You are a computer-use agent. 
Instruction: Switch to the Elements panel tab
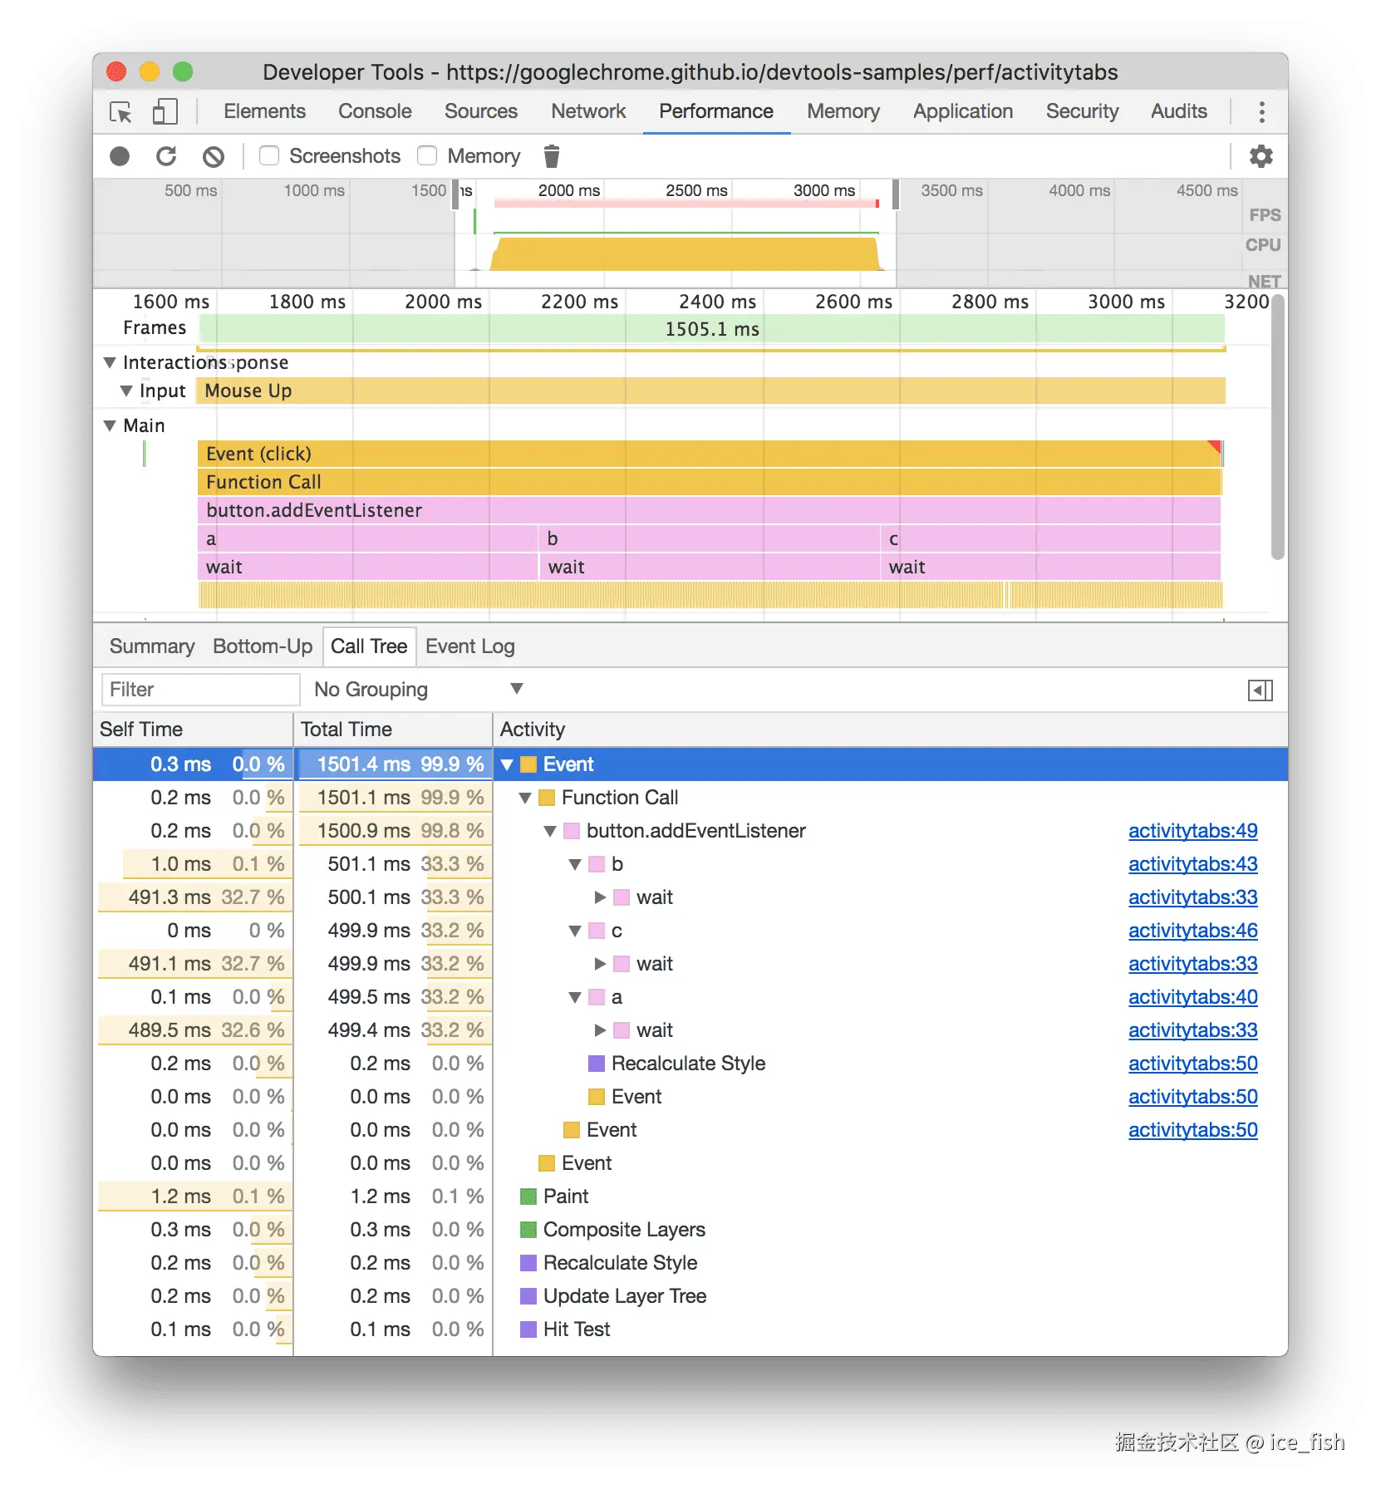coord(264,111)
